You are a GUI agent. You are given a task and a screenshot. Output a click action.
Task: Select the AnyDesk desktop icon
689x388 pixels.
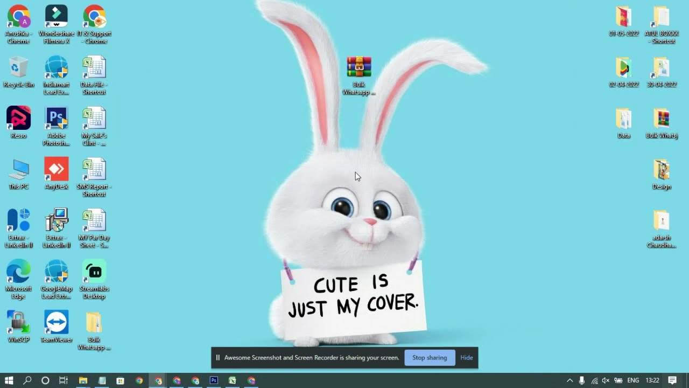pos(57,174)
